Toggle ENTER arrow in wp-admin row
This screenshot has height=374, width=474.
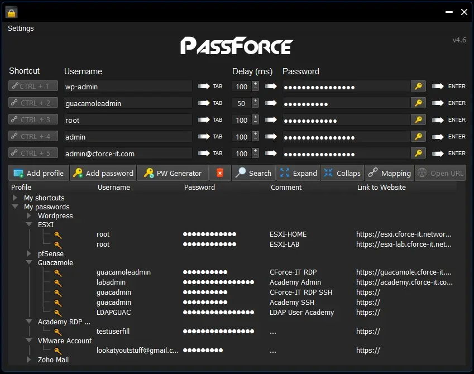click(438, 87)
